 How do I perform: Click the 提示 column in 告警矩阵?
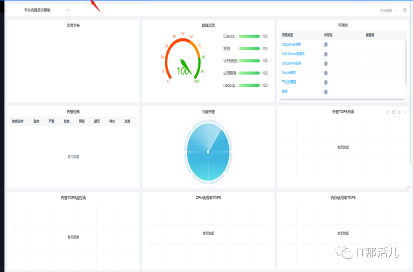tap(97, 121)
